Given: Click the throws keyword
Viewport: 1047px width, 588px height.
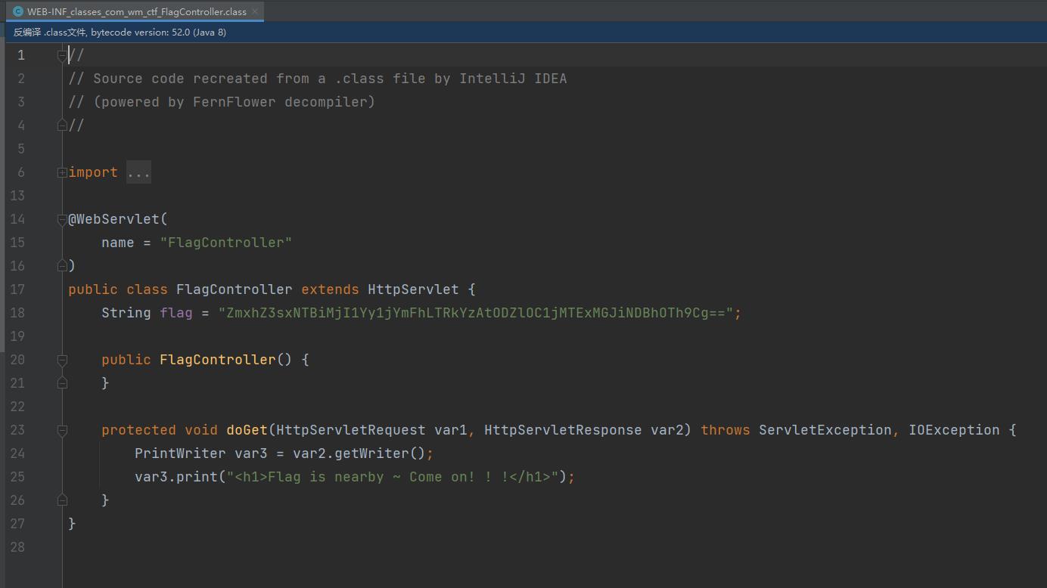Looking at the screenshot, I should 725,430.
